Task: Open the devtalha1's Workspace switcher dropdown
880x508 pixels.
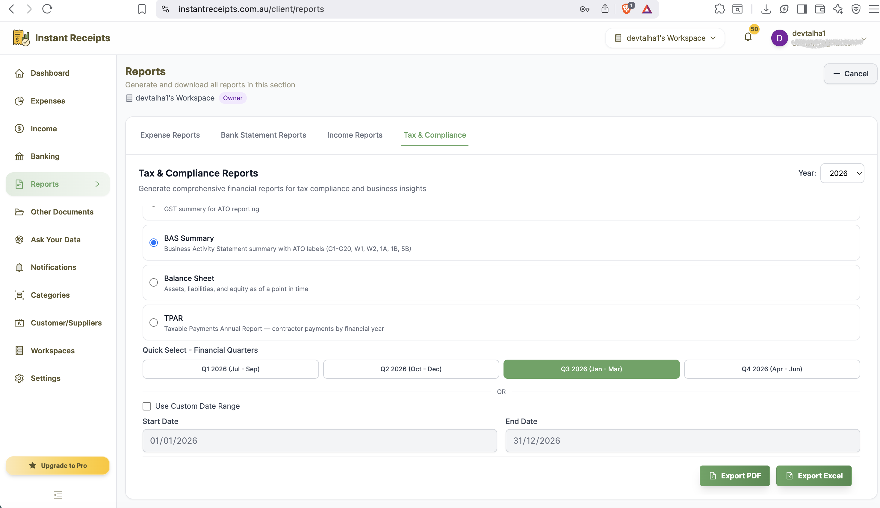Action: 665,38
